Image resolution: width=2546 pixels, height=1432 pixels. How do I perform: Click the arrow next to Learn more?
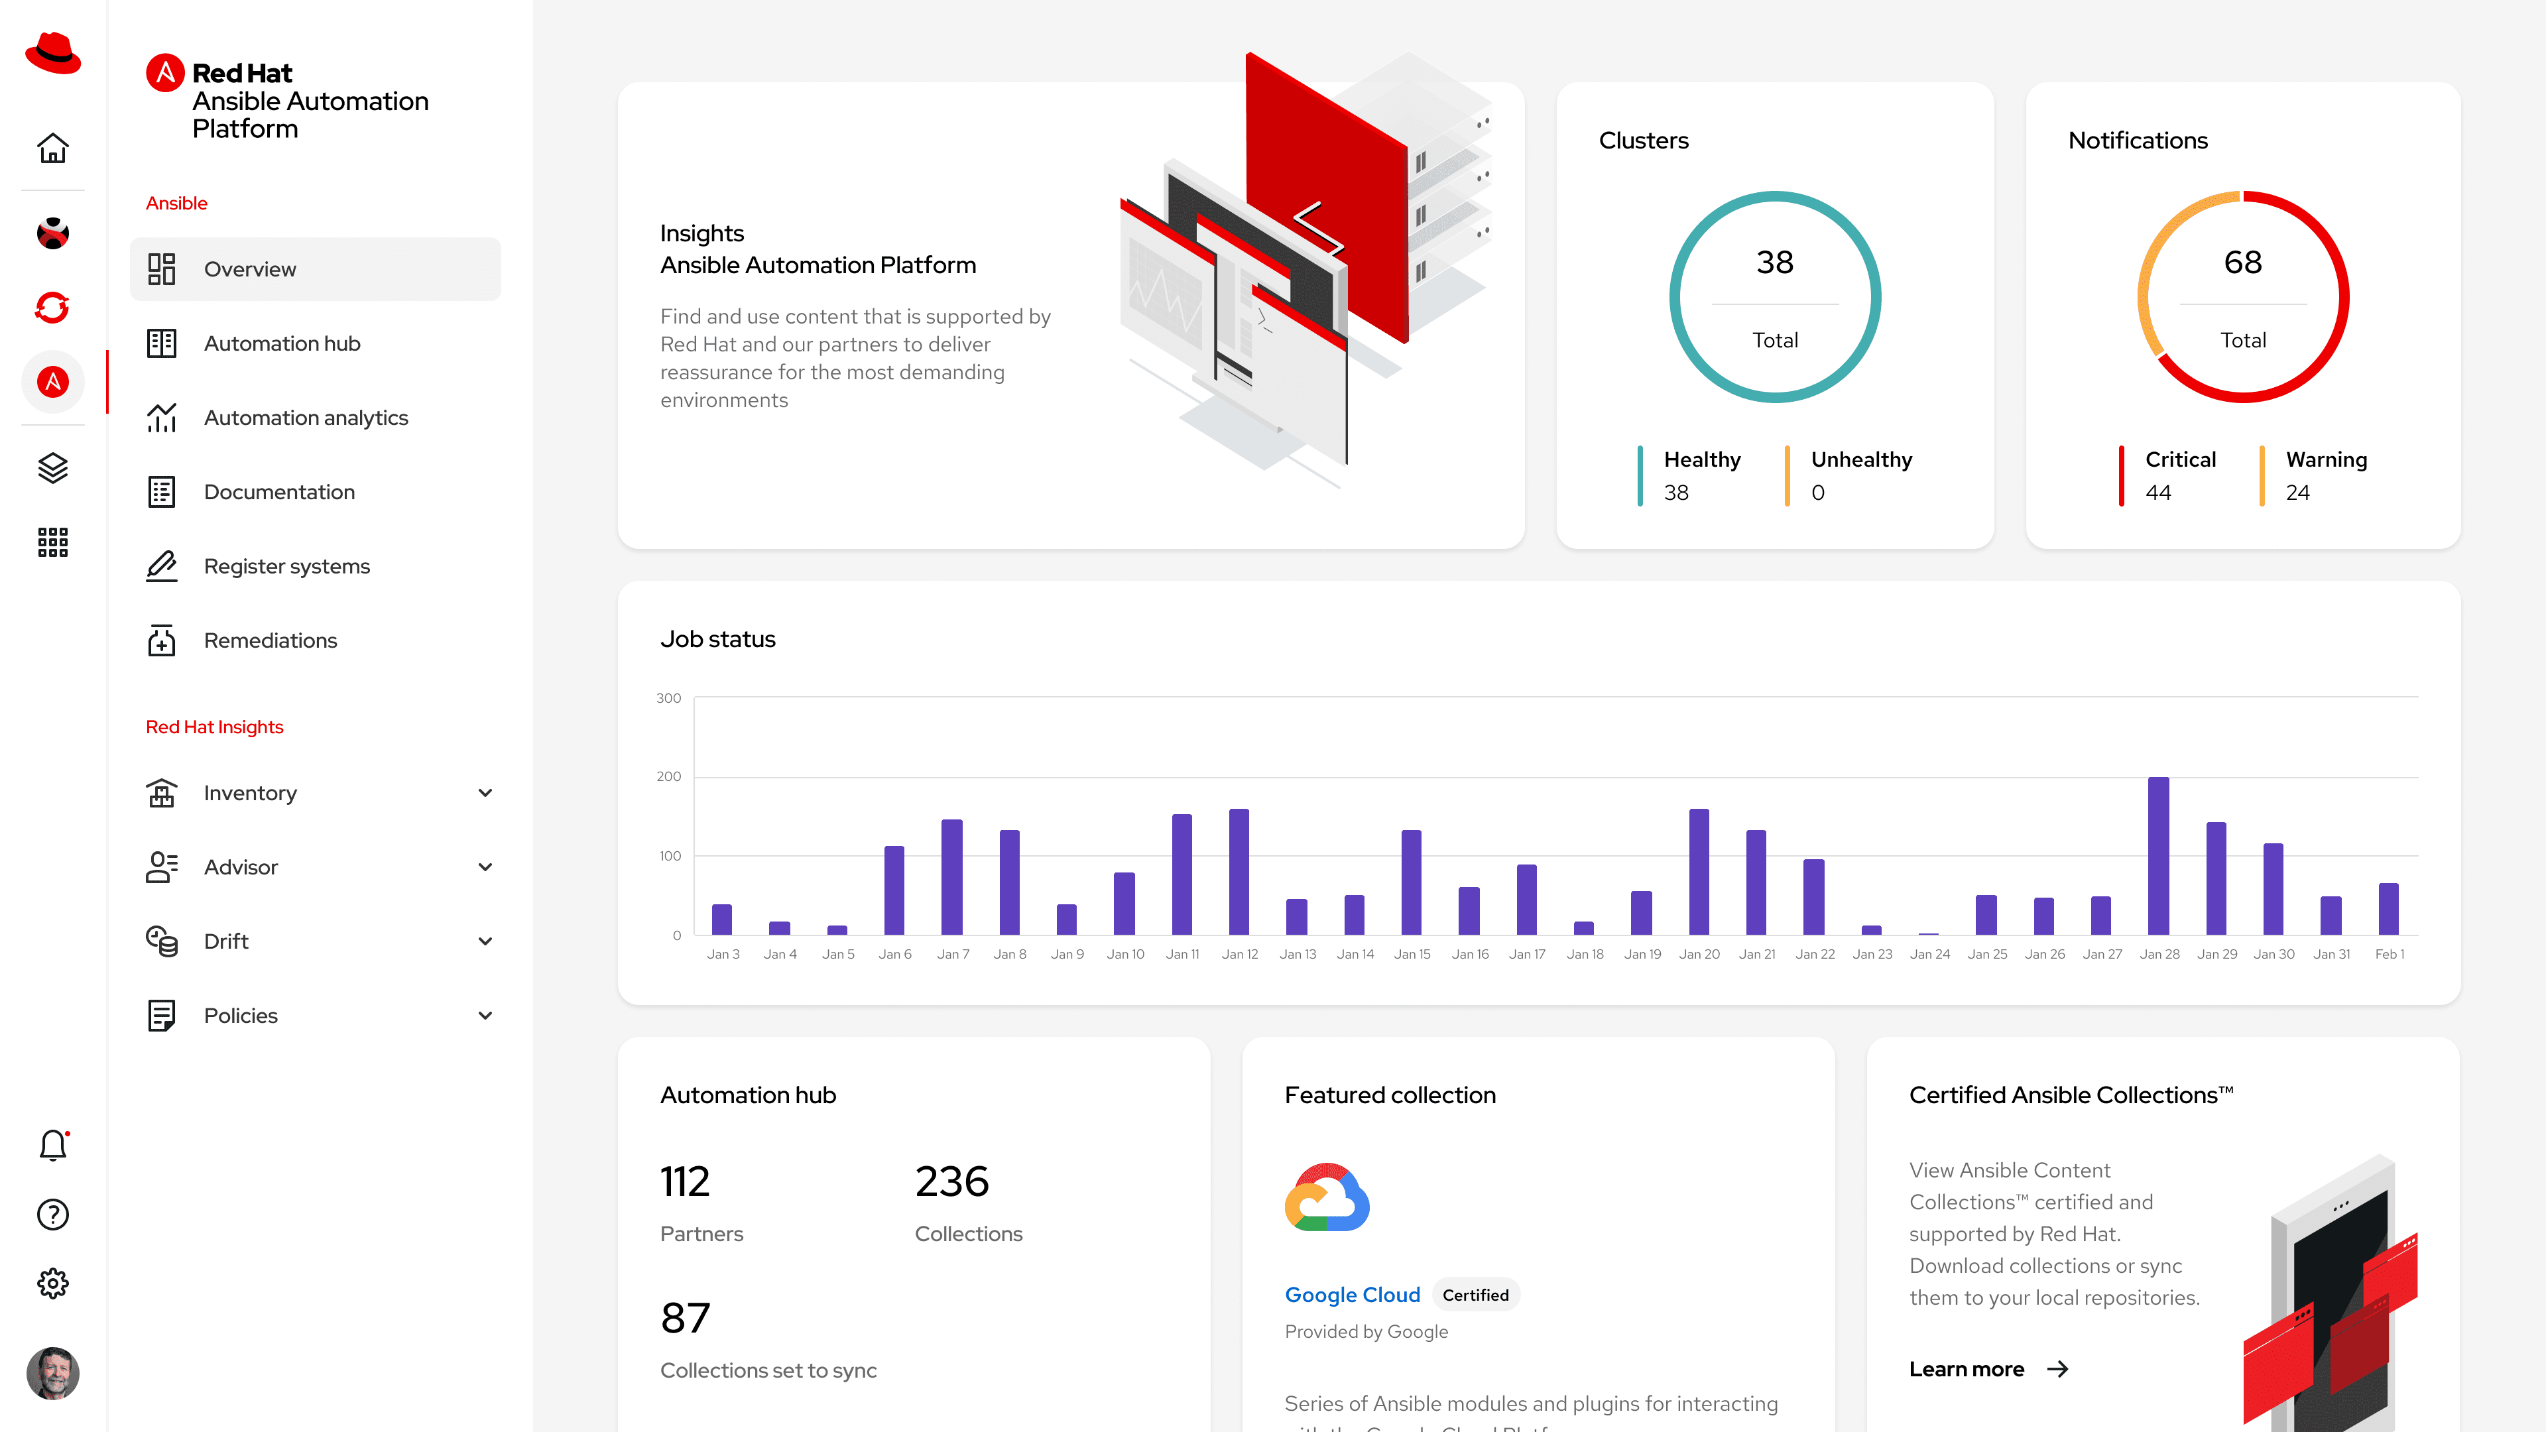pos(2058,1369)
